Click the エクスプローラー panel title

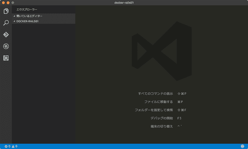tap(27, 10)
